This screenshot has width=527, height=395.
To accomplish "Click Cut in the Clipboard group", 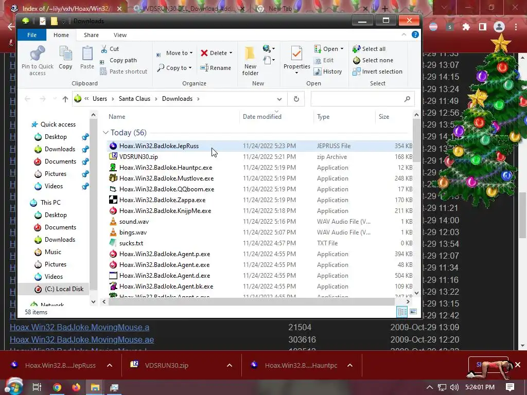I will click(x=110, y=49).
